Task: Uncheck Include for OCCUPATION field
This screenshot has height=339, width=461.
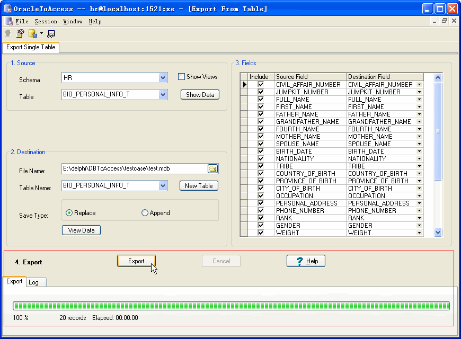Action: coord(261,196)
